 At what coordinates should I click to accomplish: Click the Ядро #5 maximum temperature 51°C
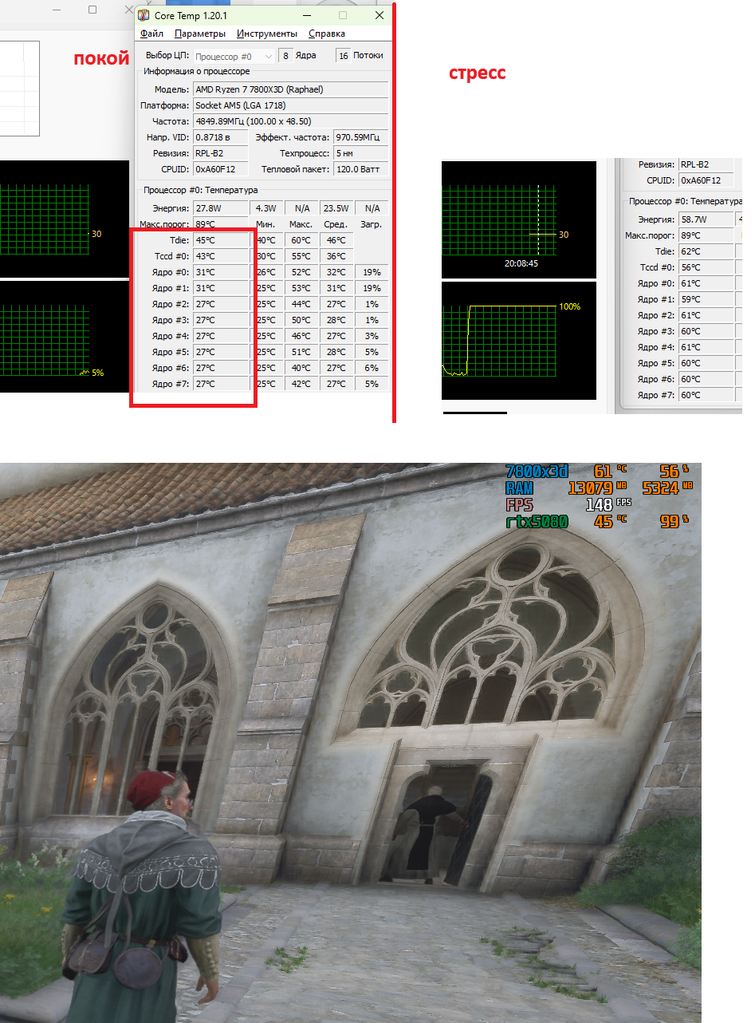[x=301, y=352]
